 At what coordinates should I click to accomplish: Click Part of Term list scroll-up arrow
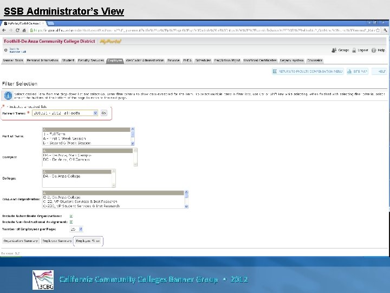132,129
